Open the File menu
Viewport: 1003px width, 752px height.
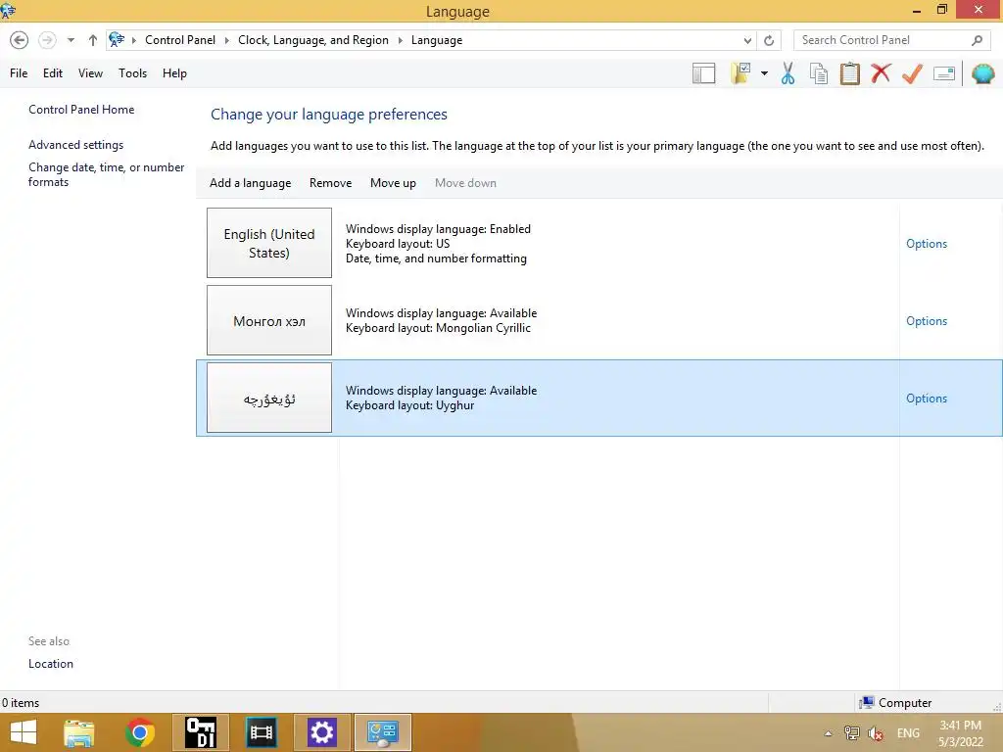(19, 73)
